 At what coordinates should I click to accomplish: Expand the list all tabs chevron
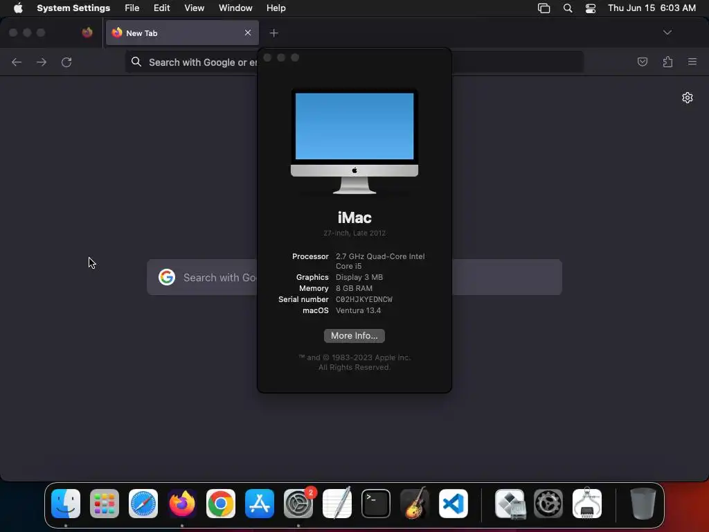click(667, 33)
